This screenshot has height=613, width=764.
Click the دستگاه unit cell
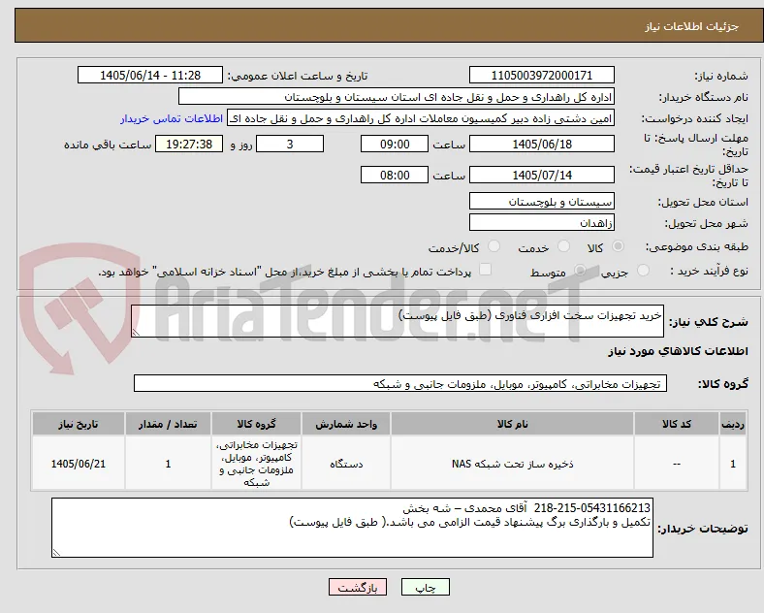pyautogui.click(x=346, y=464)
